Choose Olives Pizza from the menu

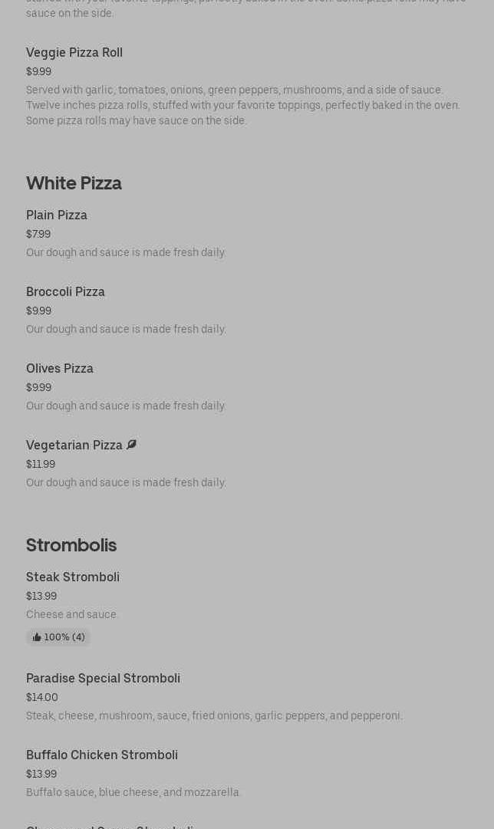(60, 369)
